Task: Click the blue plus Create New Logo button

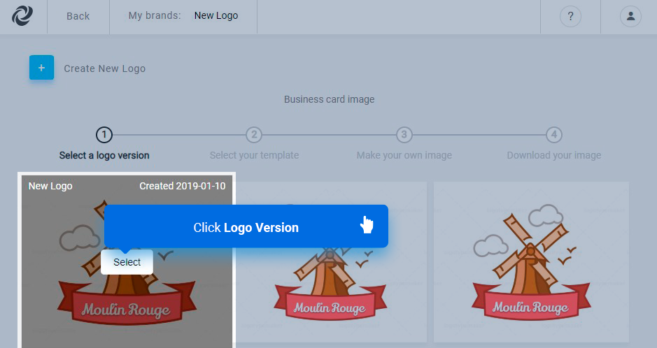Action: [41, 67]
